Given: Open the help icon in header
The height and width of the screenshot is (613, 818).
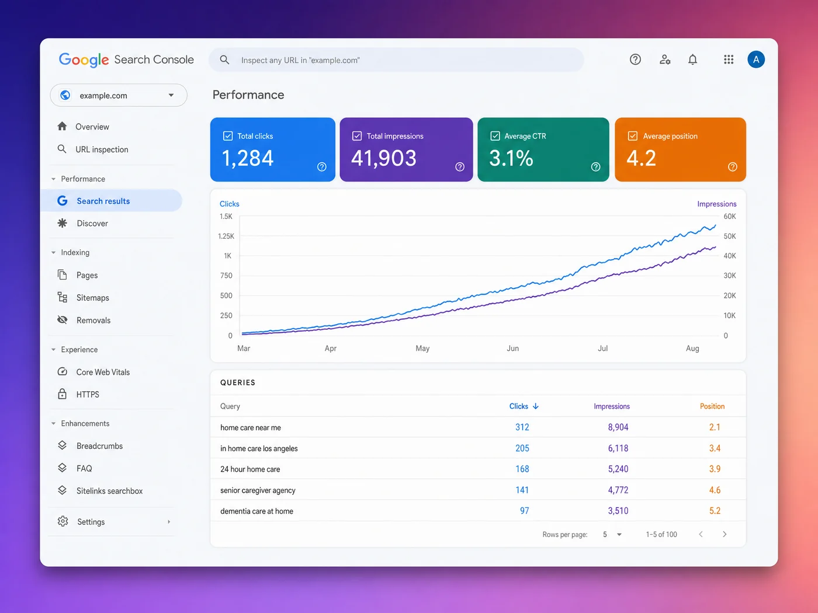Looking at the screenshot, I should coord(635,60).
